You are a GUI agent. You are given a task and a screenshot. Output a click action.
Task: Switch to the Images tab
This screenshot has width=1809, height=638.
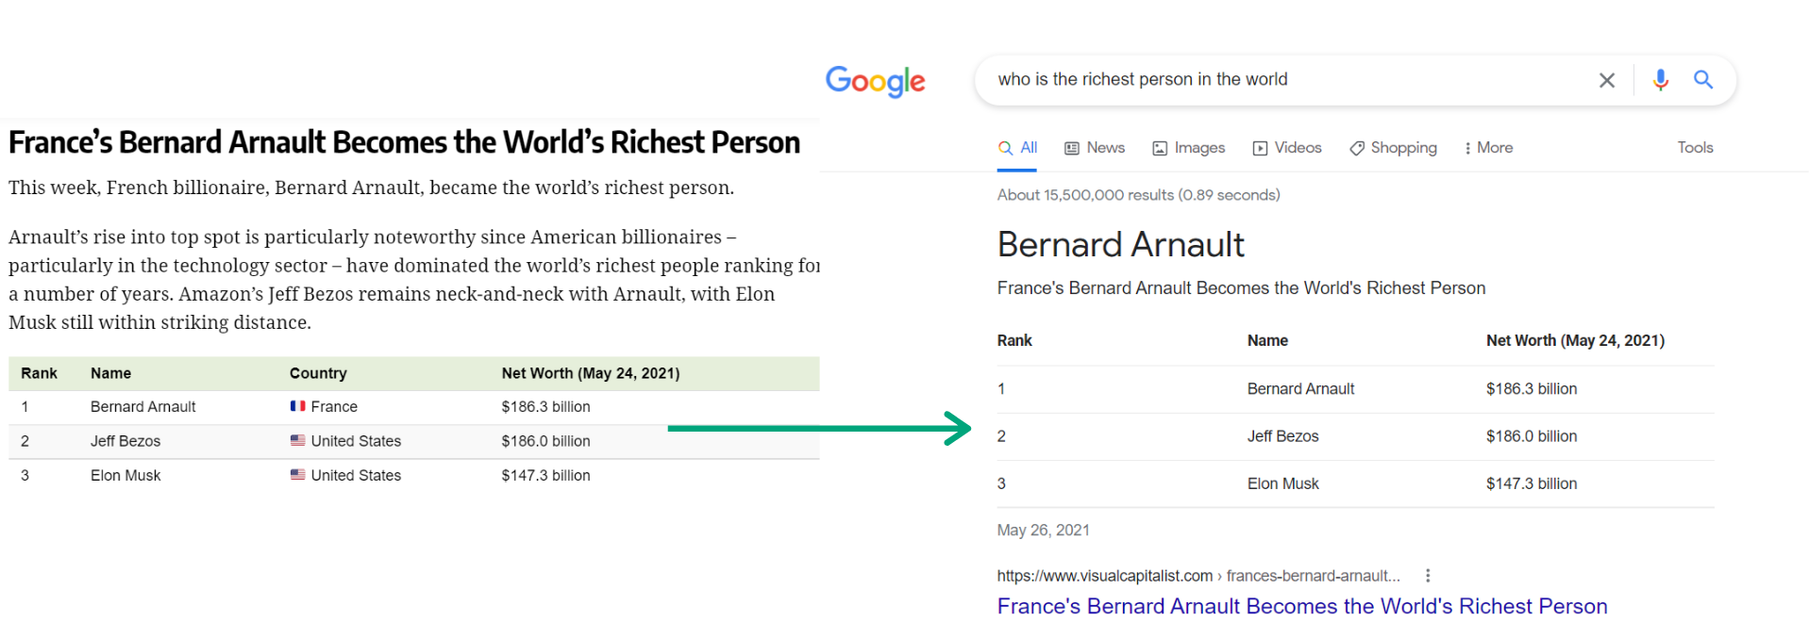pos(1189,148)
